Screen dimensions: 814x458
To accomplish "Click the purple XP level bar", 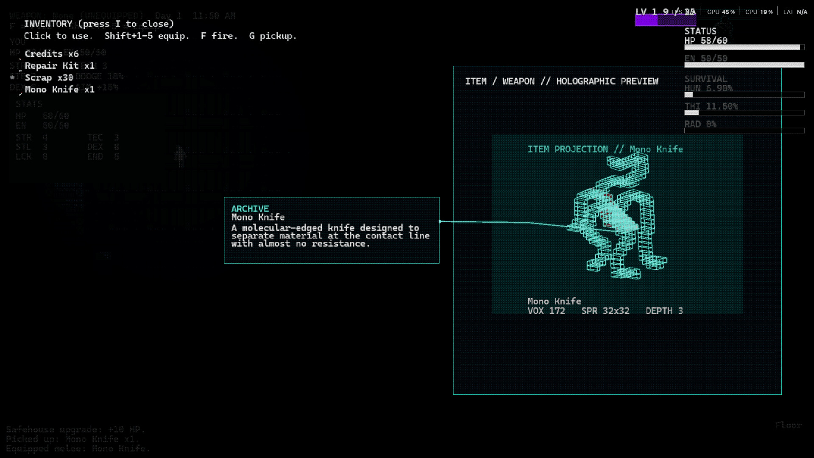I will coord(665,20).
